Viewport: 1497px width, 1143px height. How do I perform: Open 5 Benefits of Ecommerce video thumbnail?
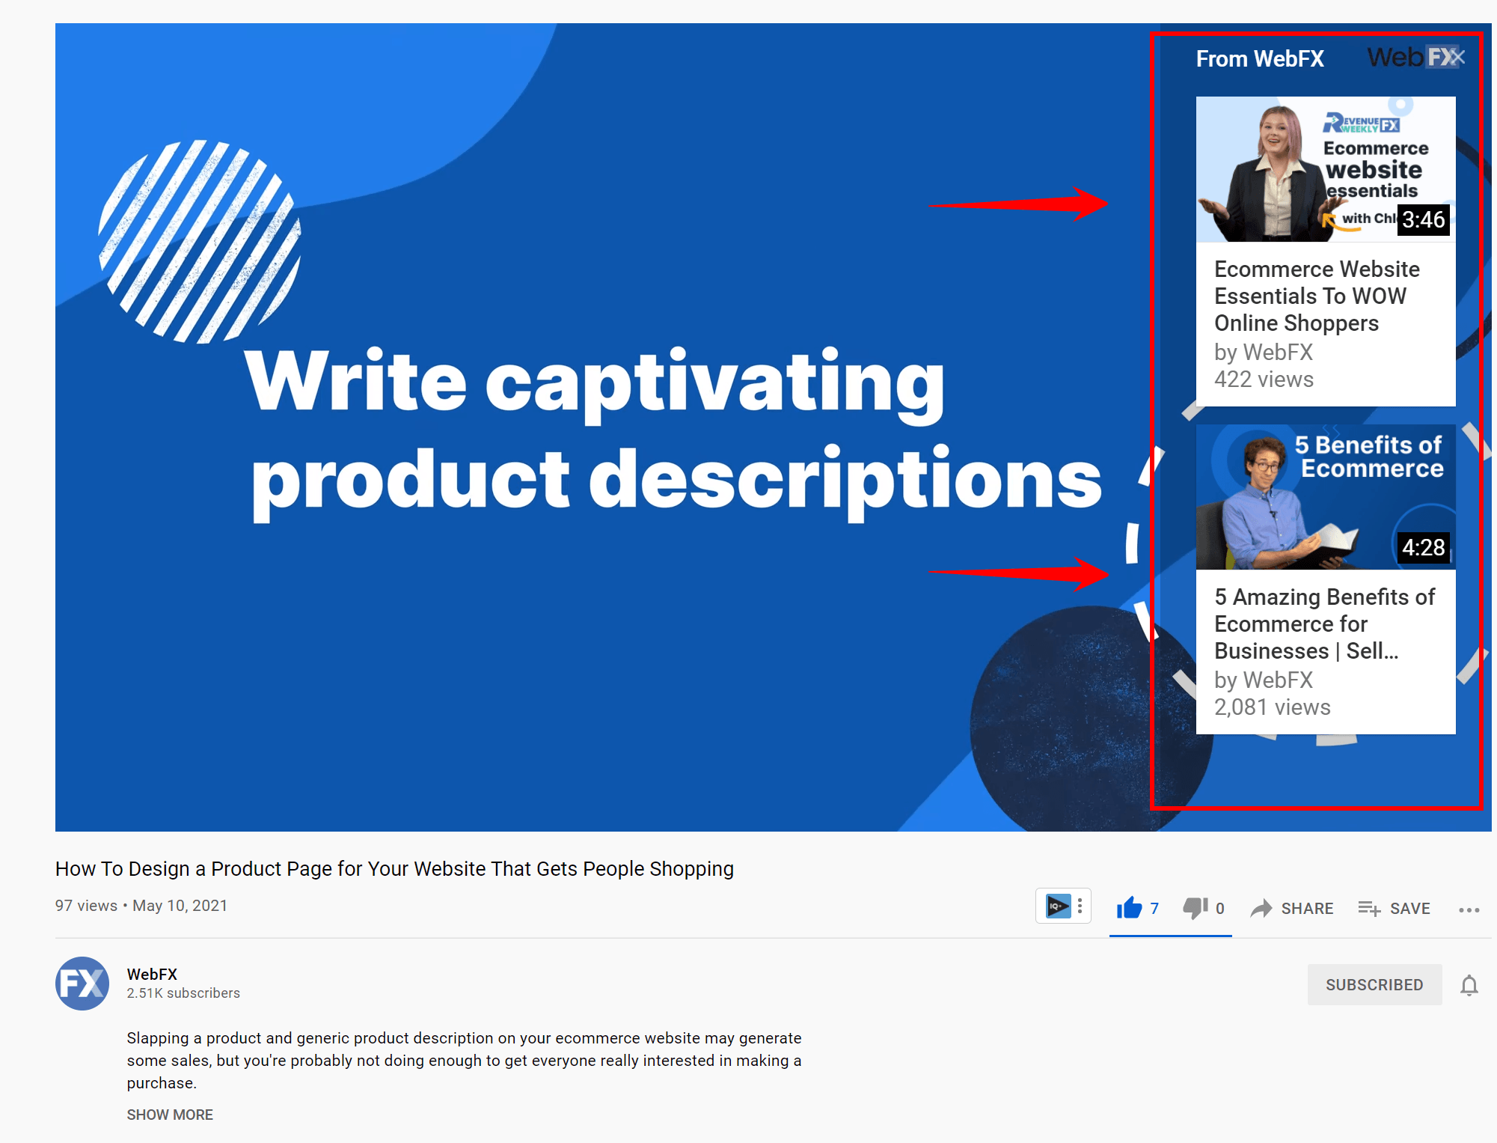pyautogui.click(x=1326, y=497)
